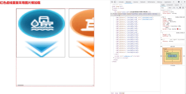Open the Network tab
This screenshot has height=94, width=186.
pos(143,2)
